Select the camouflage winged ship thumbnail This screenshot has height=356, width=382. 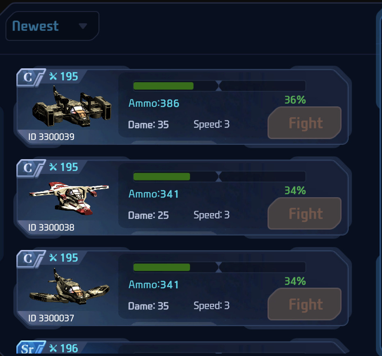click(x=69, y=286)
